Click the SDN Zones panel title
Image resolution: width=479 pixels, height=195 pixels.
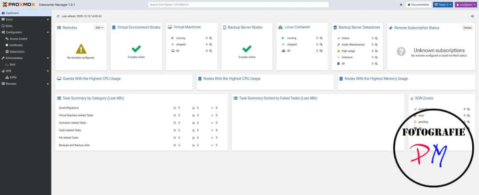click(x=424, y=98)
